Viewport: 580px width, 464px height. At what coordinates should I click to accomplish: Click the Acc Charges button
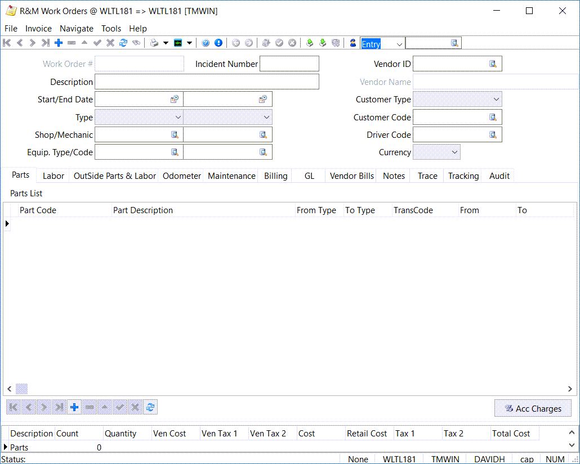533,408
